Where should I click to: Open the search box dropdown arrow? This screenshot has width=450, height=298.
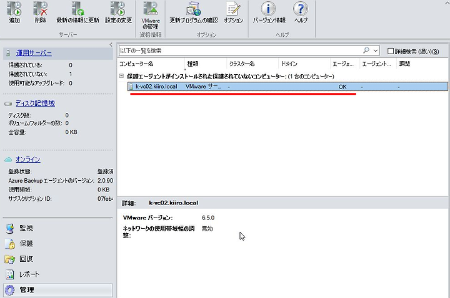click(x=376, y=50)
